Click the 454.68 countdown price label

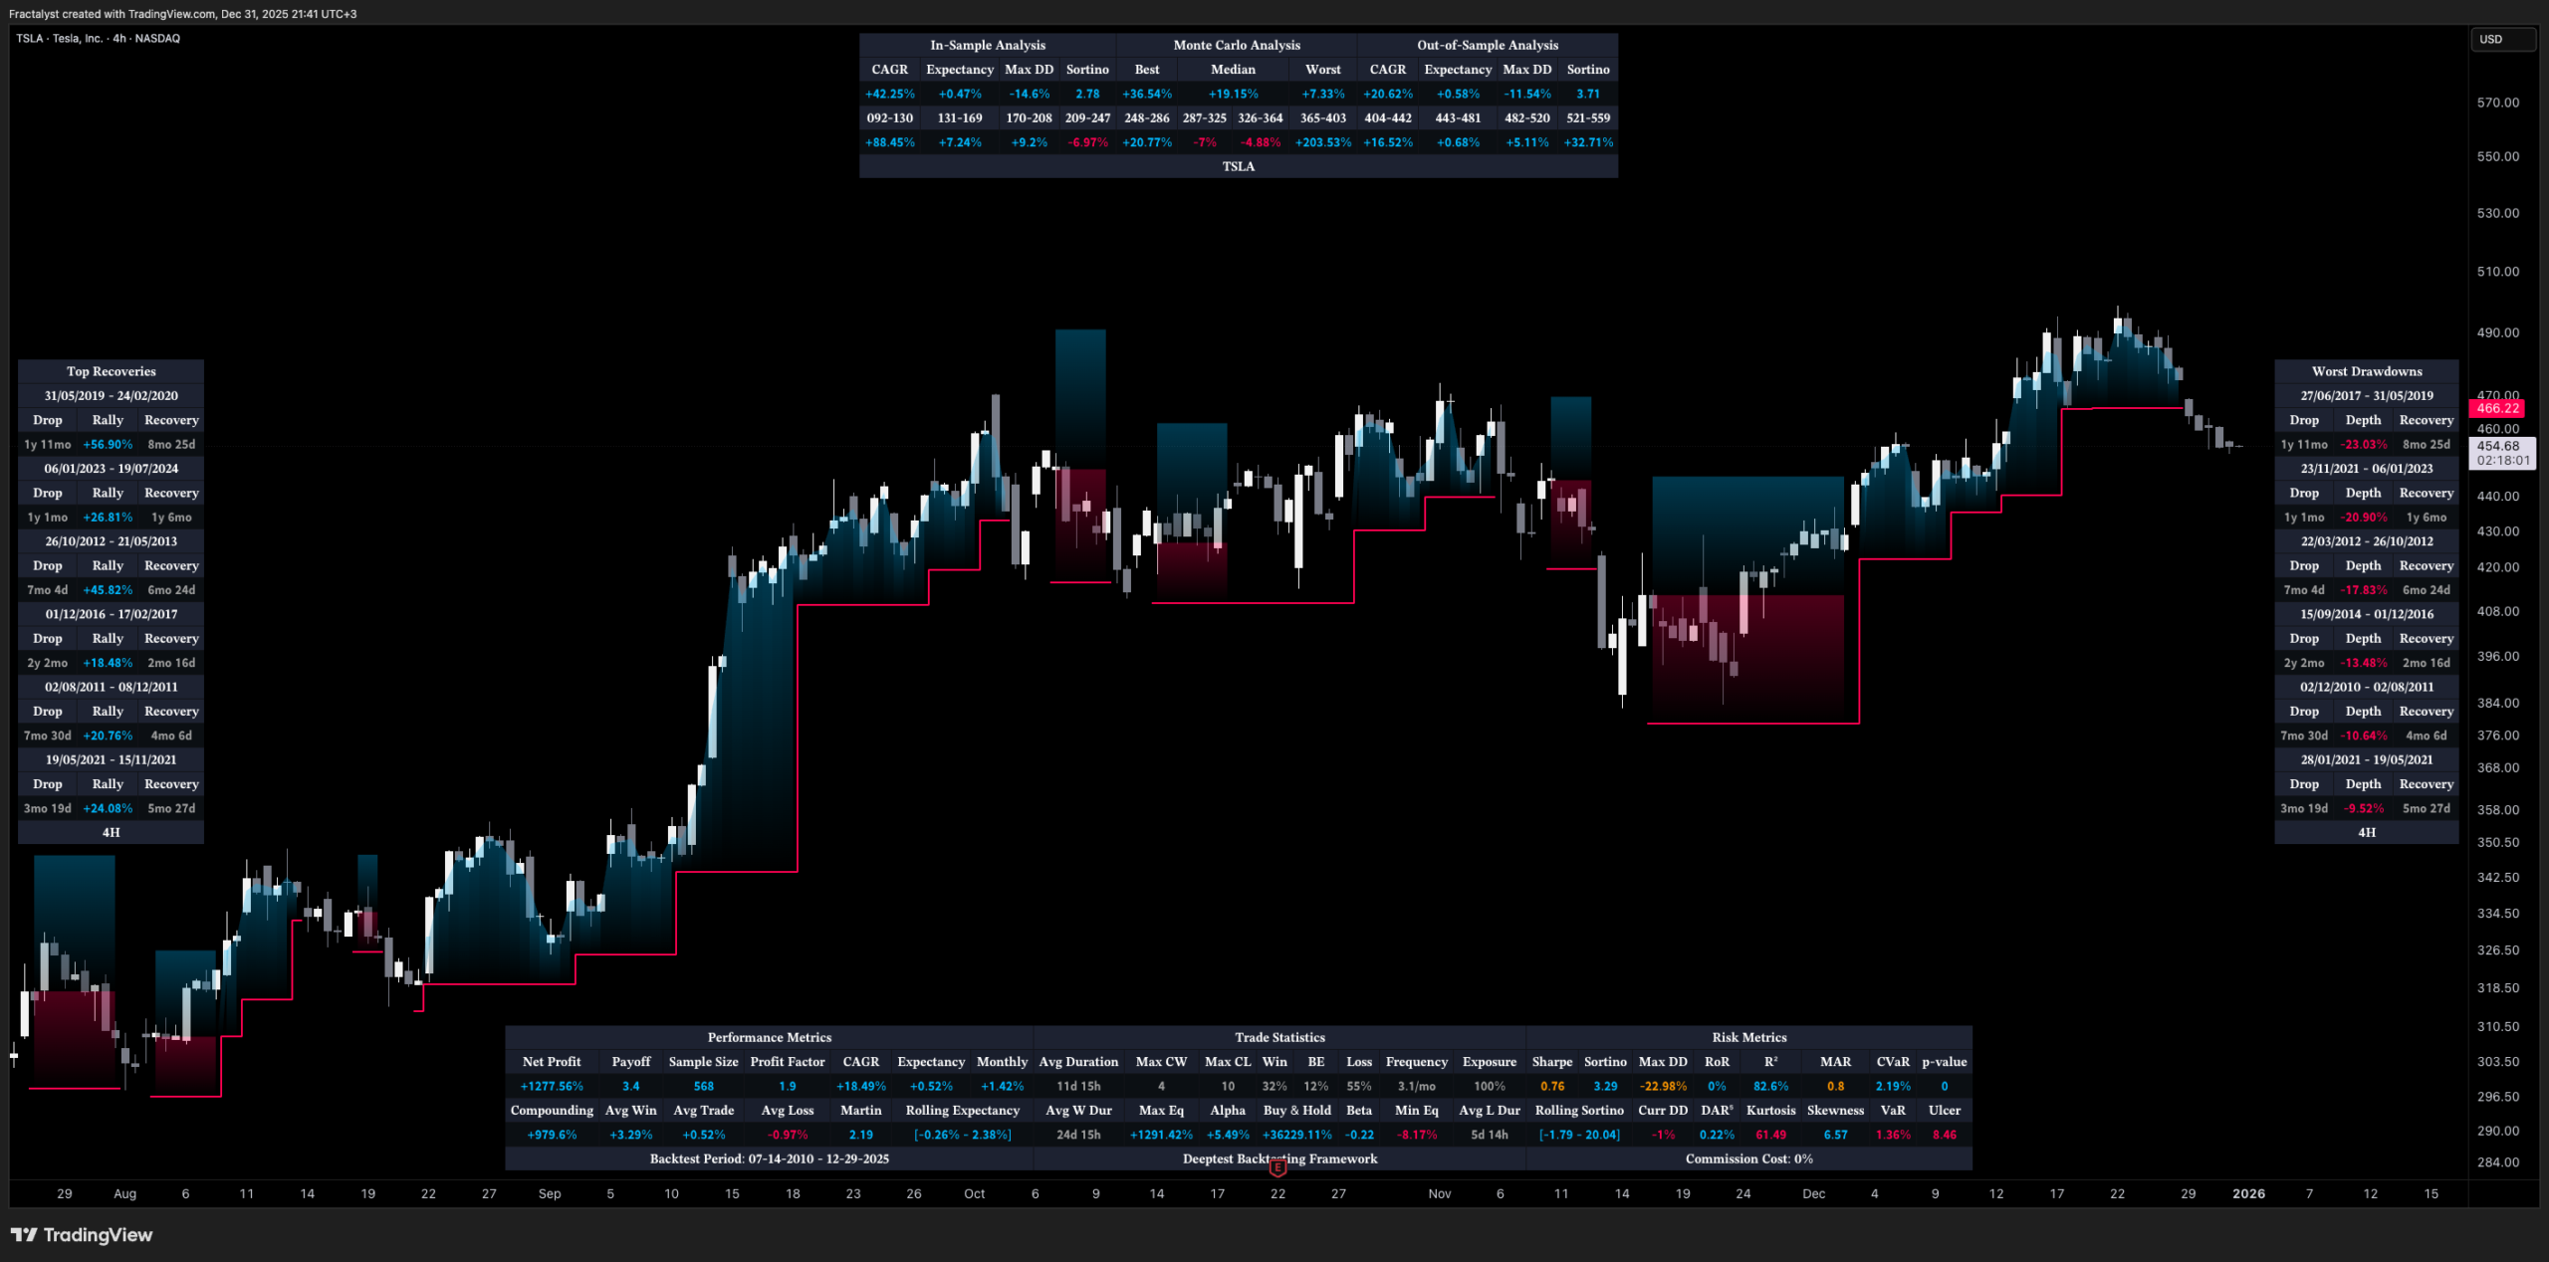click(2502, 453)
